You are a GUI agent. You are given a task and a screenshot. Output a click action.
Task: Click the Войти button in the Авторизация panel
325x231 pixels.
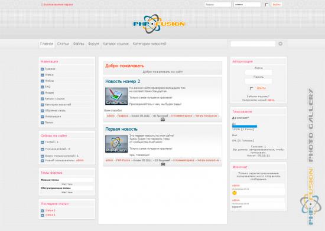[261, 88]
